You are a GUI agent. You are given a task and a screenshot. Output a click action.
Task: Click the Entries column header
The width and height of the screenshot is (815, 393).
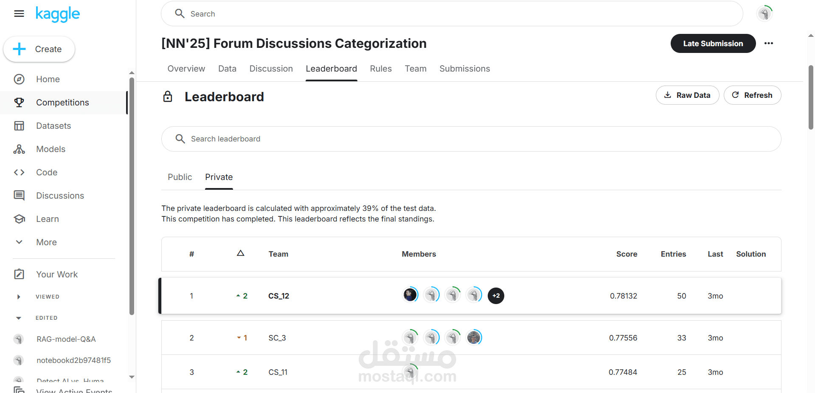[673, 254]
